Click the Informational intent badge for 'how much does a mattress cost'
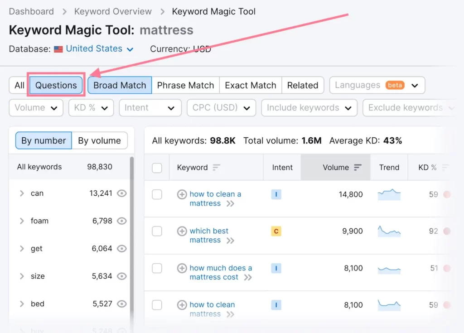 [x=276, y=268]
